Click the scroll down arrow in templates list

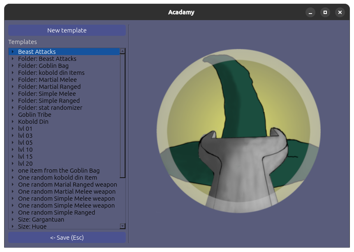[123, 226]
